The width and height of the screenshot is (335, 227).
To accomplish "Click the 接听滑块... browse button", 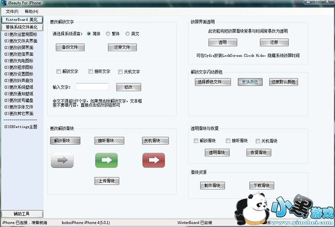I will [x=109, y=141].
